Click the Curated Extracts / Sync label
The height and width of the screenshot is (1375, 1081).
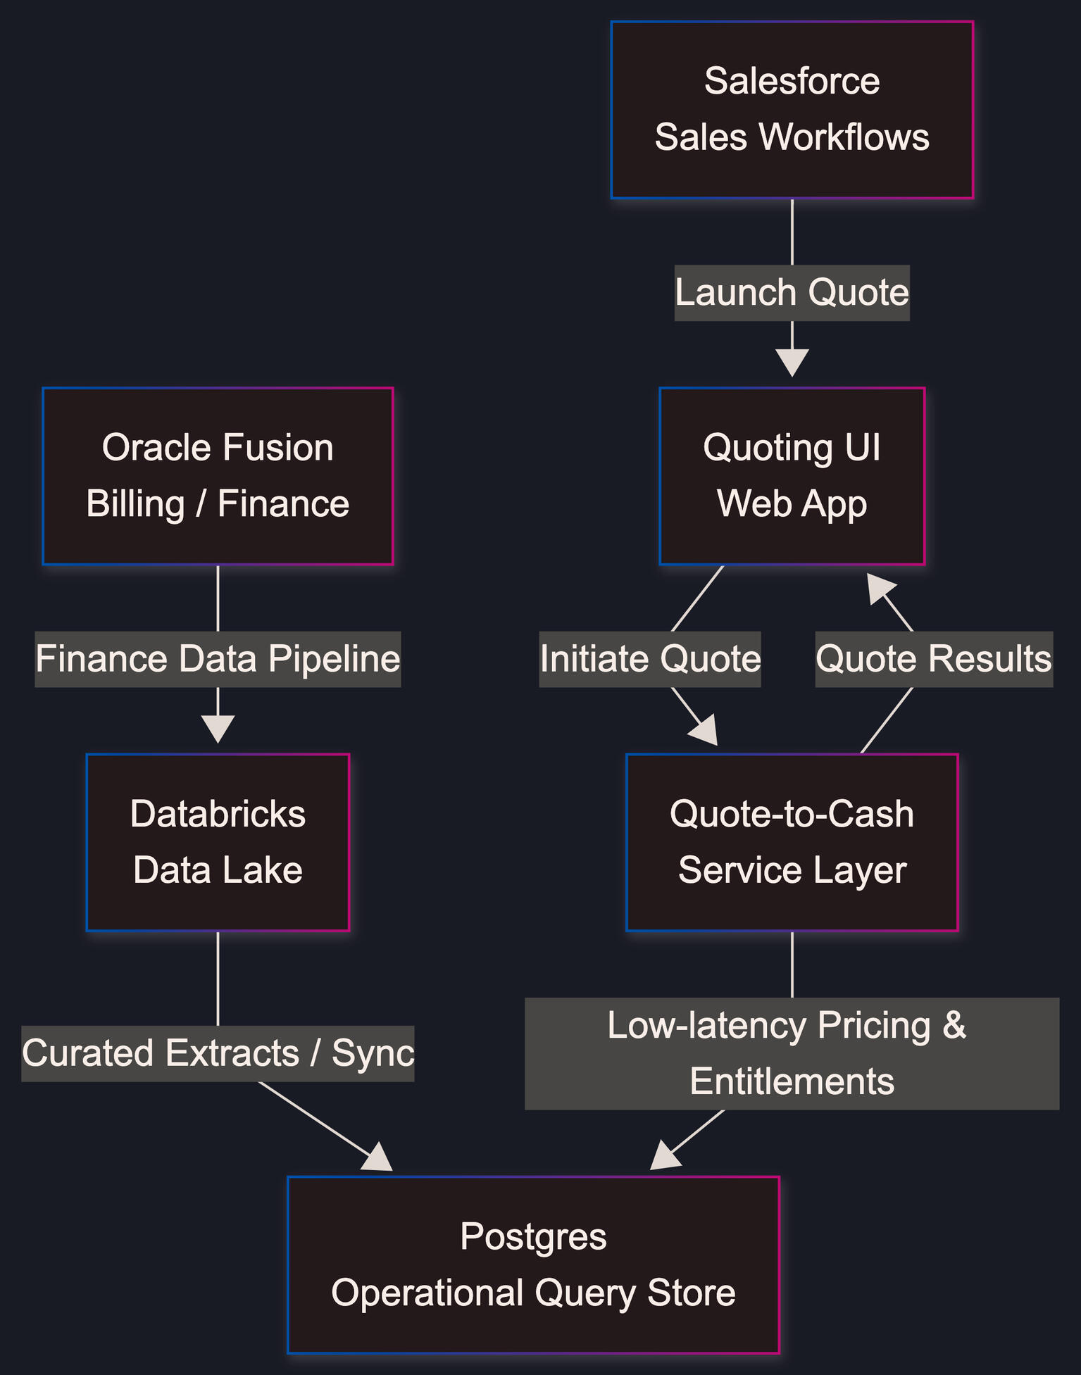(218, 1053)
